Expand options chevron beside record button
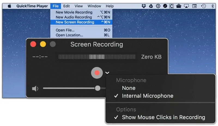 (107, 73)
